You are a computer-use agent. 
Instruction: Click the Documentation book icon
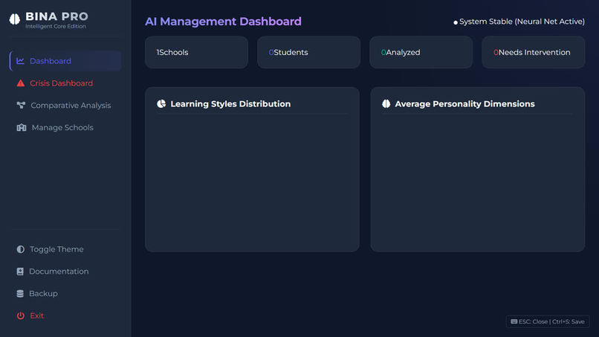point(20,272)
